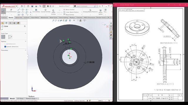Click the Repair Sketch tool
The image size is (188, 105).
100,12
